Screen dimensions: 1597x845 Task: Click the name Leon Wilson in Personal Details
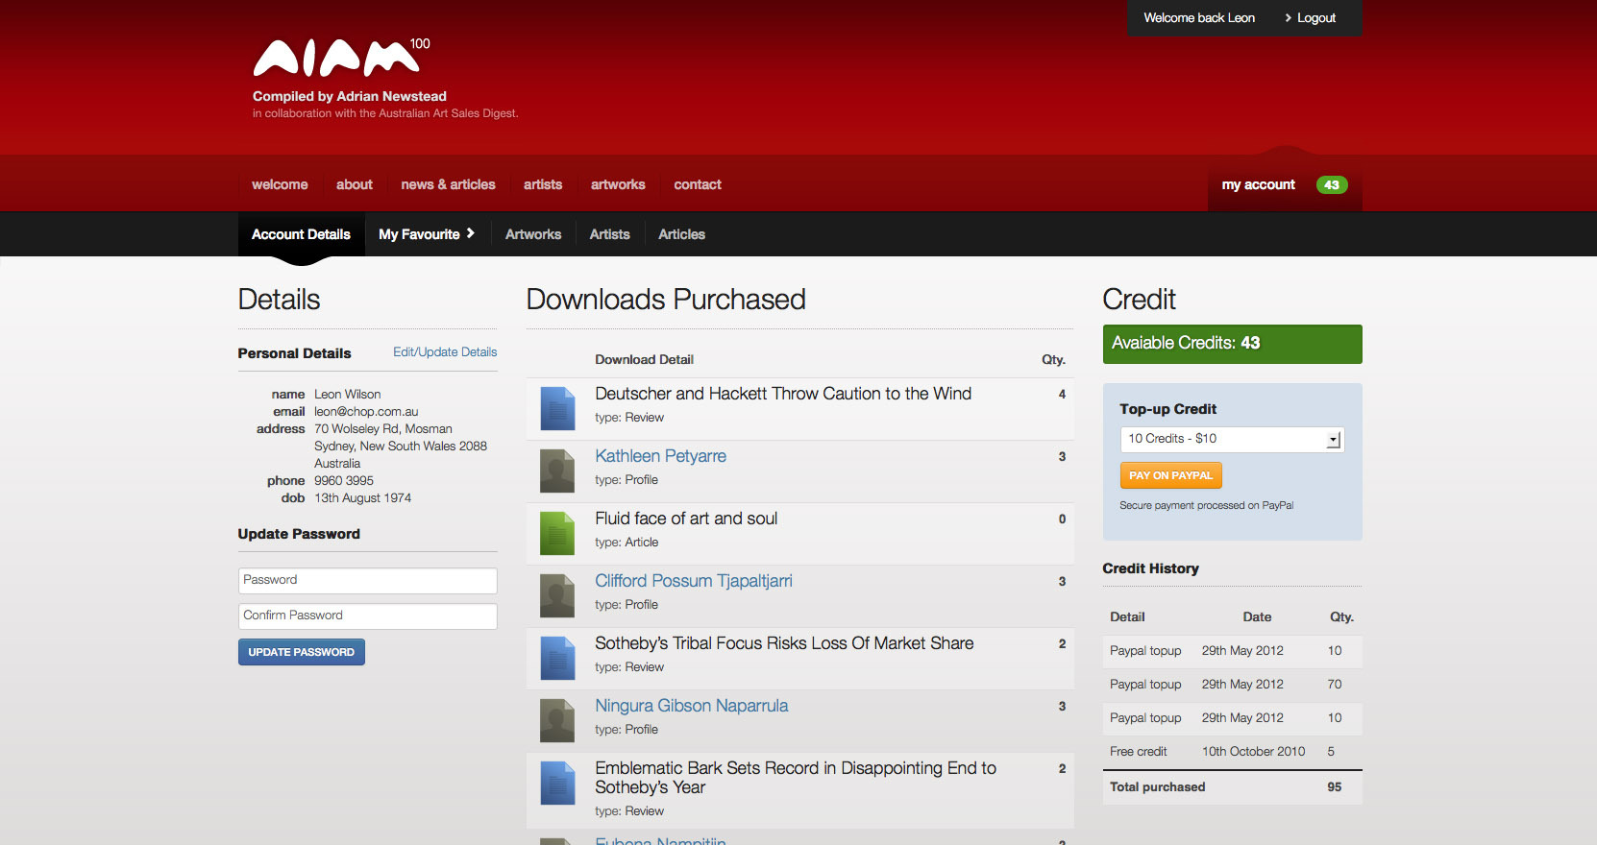(347, 395)
